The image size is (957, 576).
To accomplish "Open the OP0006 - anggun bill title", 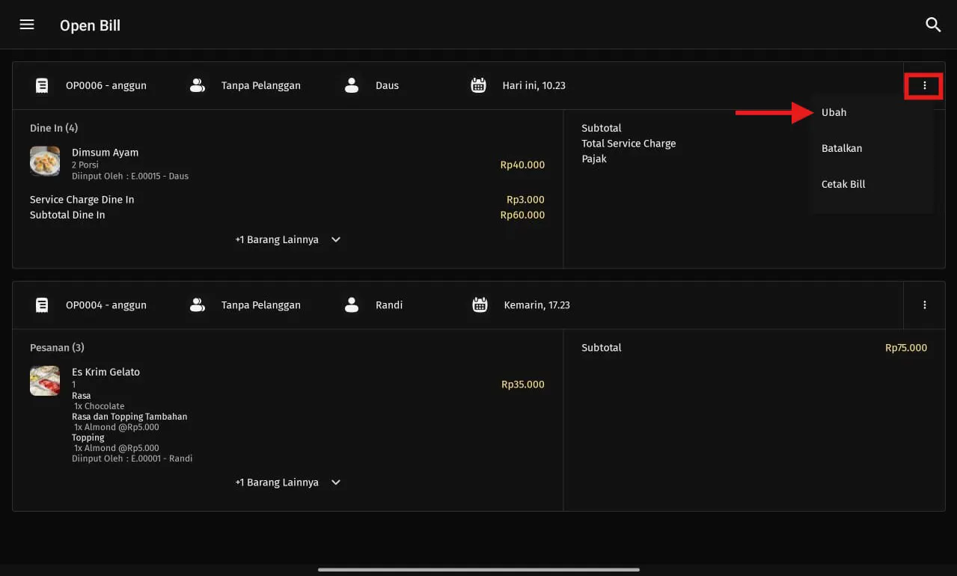I will [106, 86].
